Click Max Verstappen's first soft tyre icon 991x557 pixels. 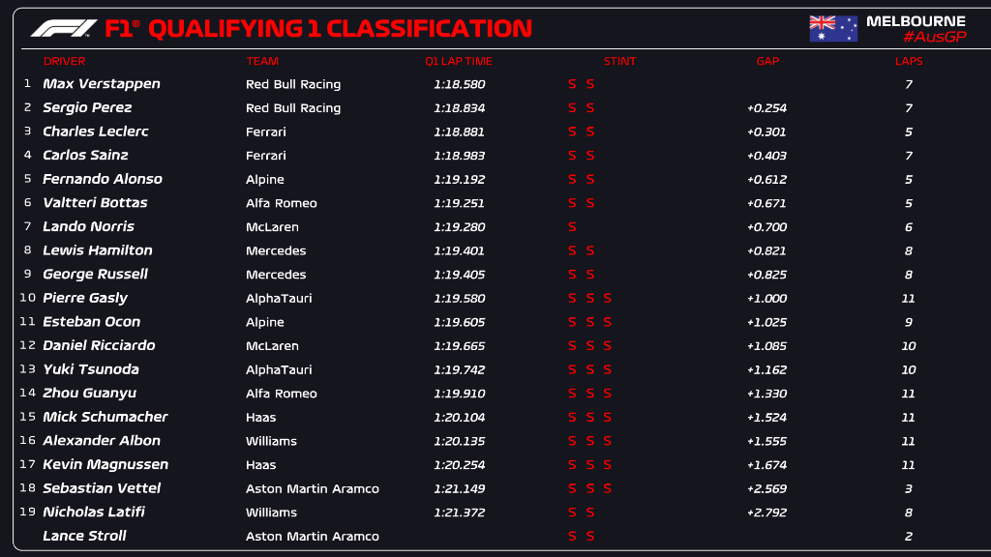click(x=572, y=84)
